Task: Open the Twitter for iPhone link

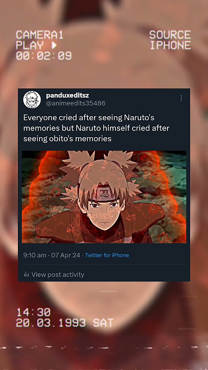Action: [x=107, y=255]
